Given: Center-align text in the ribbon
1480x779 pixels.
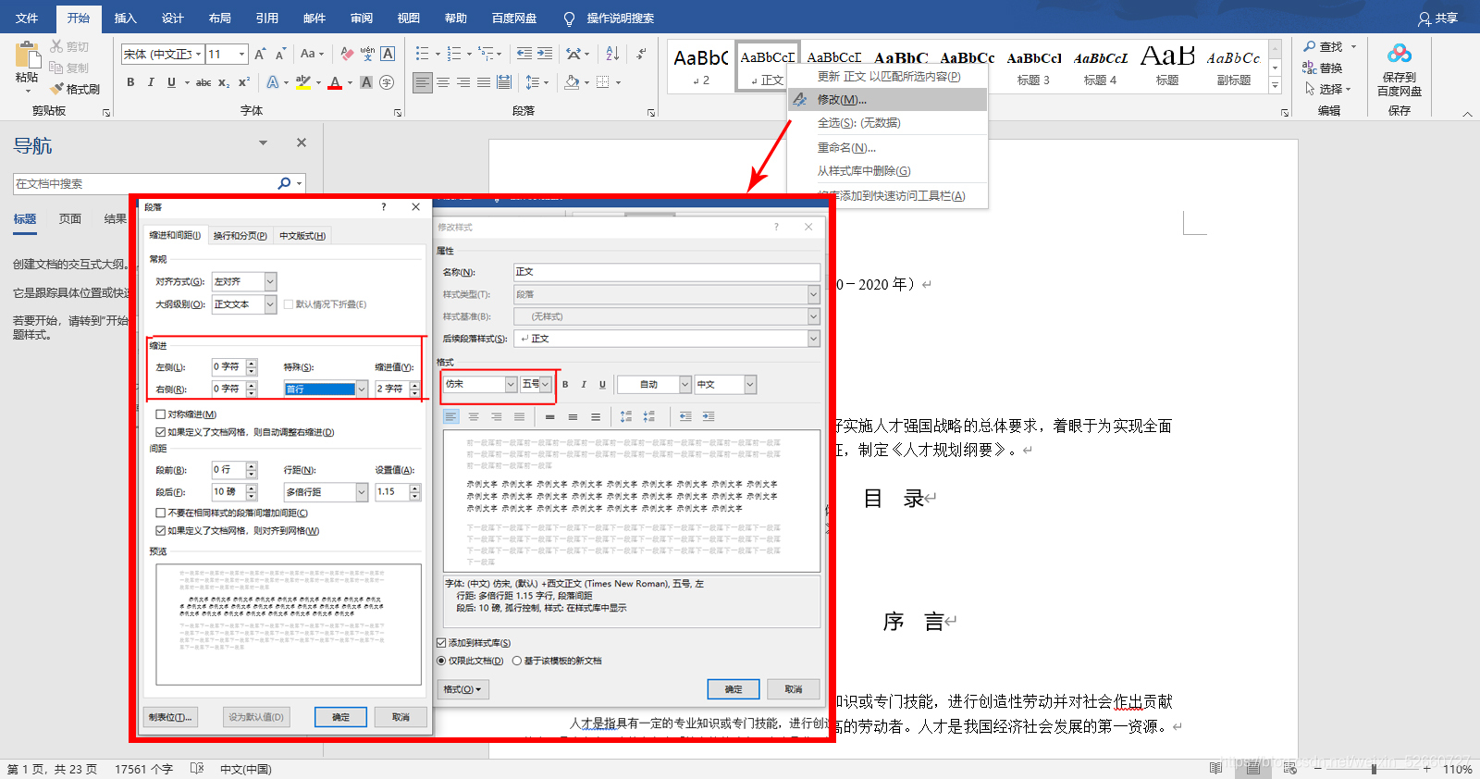Looking at the screenshot, I should (x=443, y=82).
